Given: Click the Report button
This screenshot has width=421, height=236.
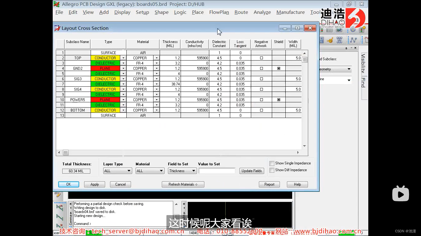Looking at the screenshot, I should pyautogui.click(x=269, y=184).
